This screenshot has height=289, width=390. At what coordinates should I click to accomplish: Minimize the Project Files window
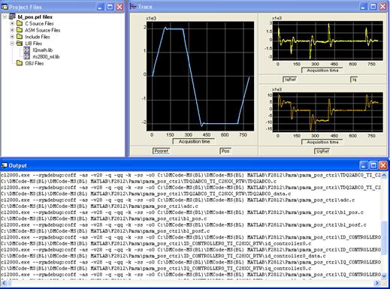(101, 7)
